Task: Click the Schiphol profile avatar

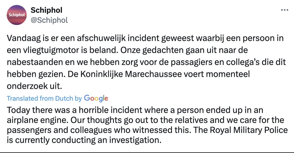Action: click(x=17, y=15)
